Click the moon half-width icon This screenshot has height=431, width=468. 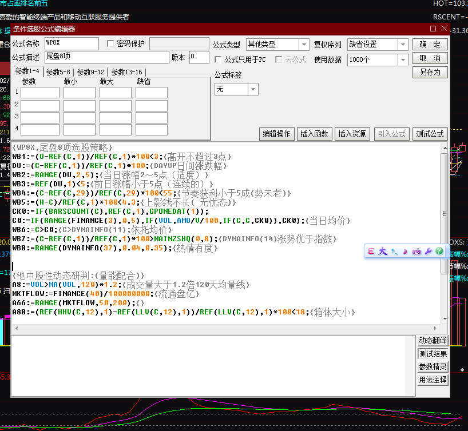pyautogui.click(x=405, y=252)
